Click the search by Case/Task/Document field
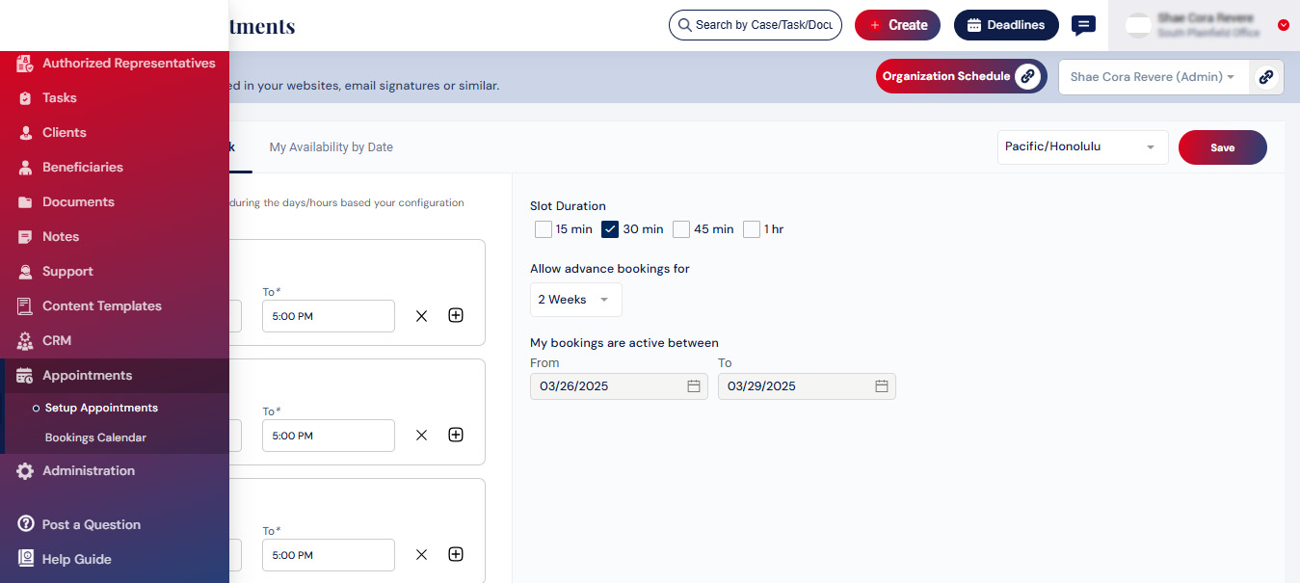 pyautogui.click(x=756, y=25)
